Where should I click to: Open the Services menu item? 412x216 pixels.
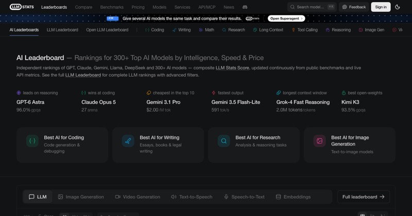182,7
